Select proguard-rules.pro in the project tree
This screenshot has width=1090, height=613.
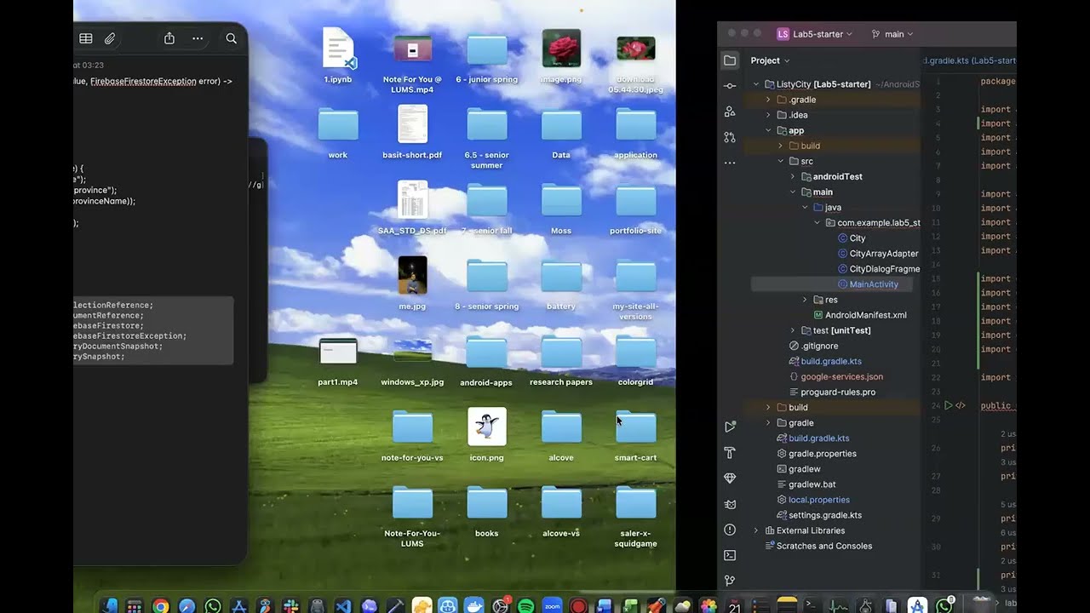pyautogui.click(x=832, y=392)
